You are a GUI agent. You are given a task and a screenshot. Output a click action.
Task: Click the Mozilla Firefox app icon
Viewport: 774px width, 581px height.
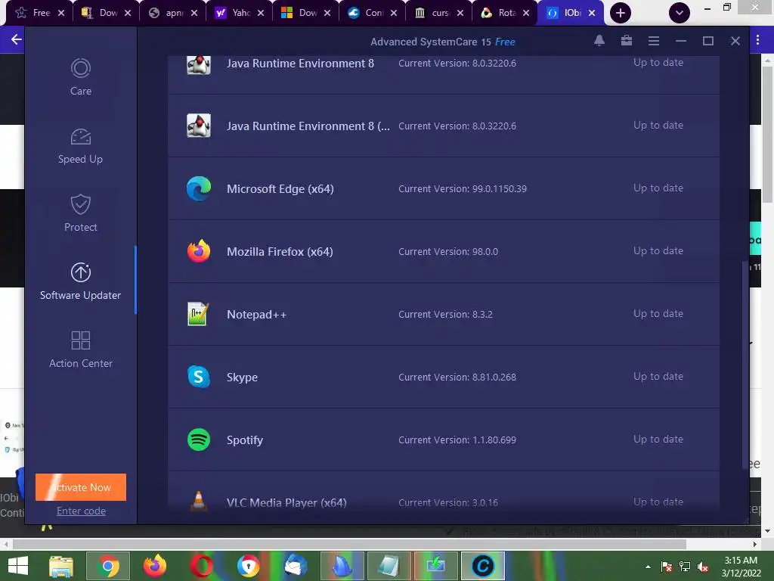point(199,251)
